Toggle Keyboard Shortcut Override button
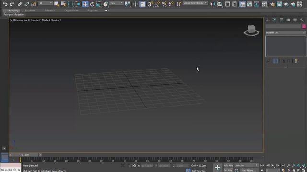 [x=142, y=4]
